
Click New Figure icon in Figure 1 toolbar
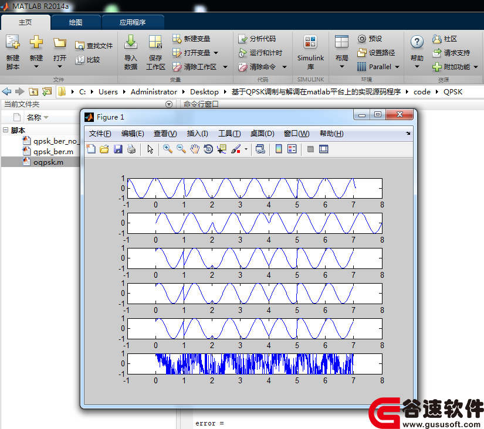click(x=91, y=149)
